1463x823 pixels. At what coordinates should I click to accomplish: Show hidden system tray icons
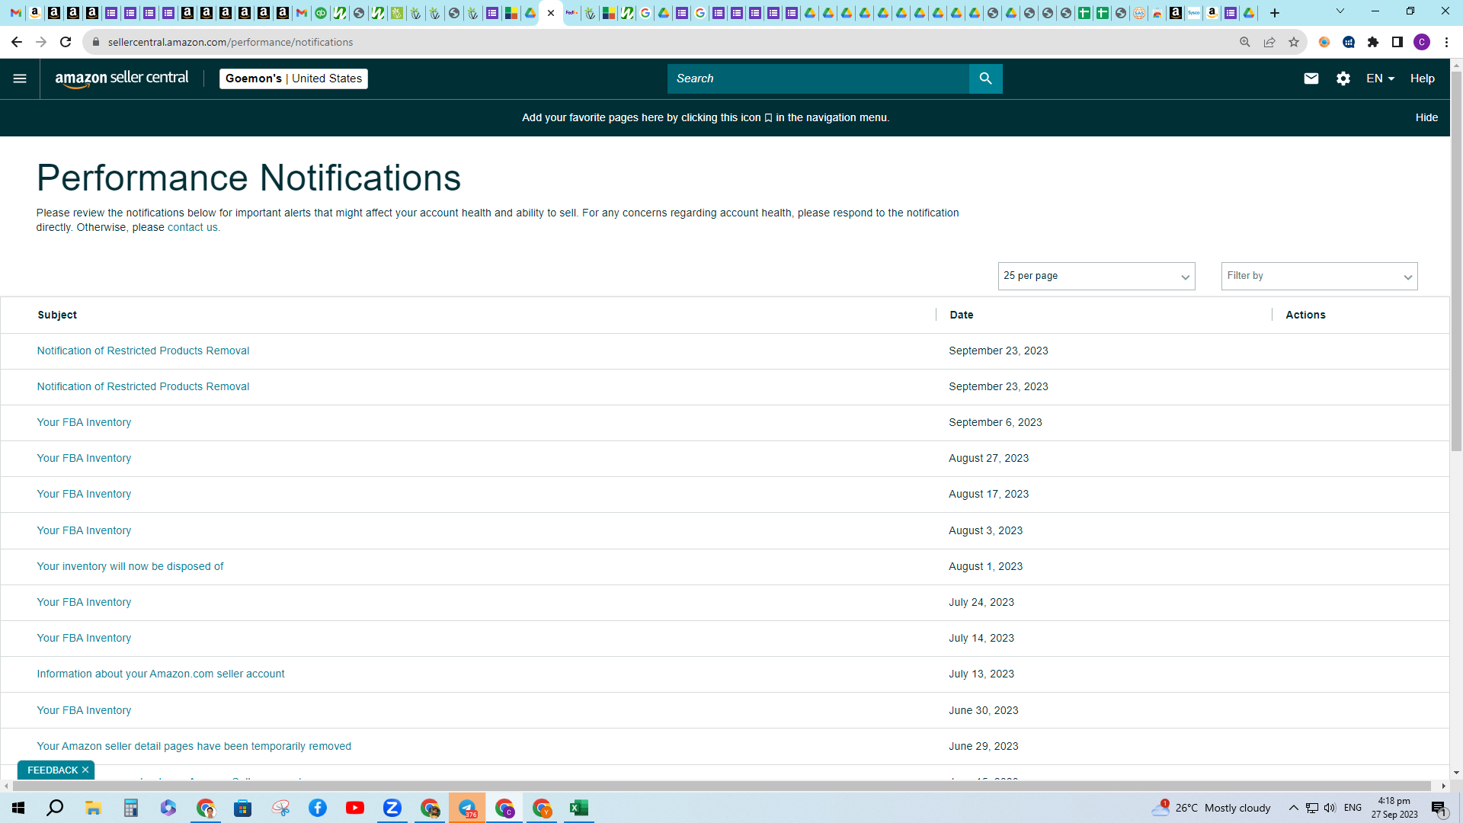click(1293, 808)
